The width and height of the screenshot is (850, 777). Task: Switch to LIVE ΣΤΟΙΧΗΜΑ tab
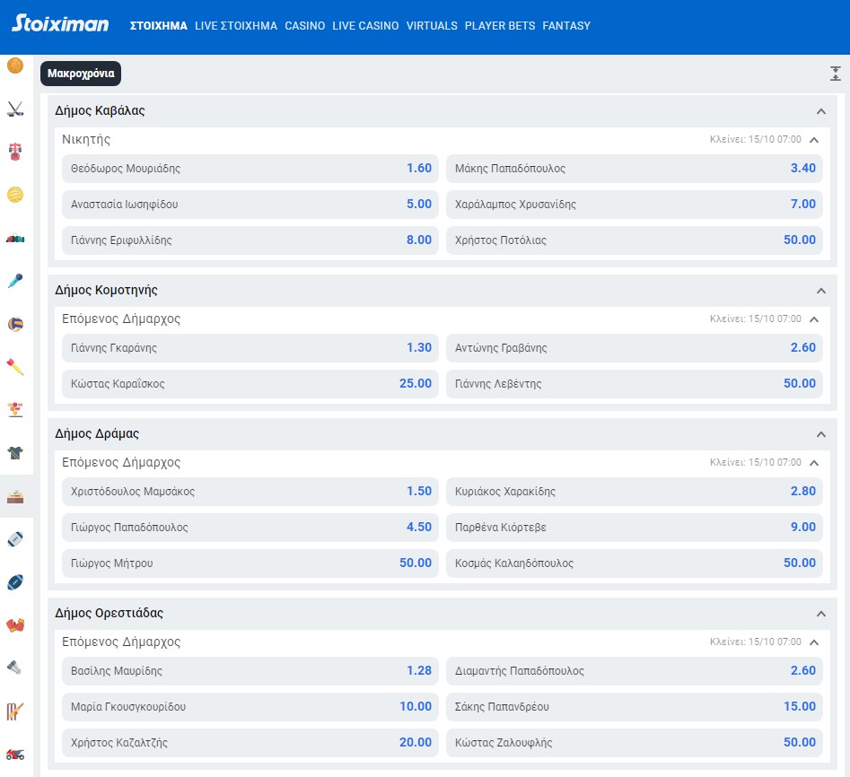click(236, 26)
